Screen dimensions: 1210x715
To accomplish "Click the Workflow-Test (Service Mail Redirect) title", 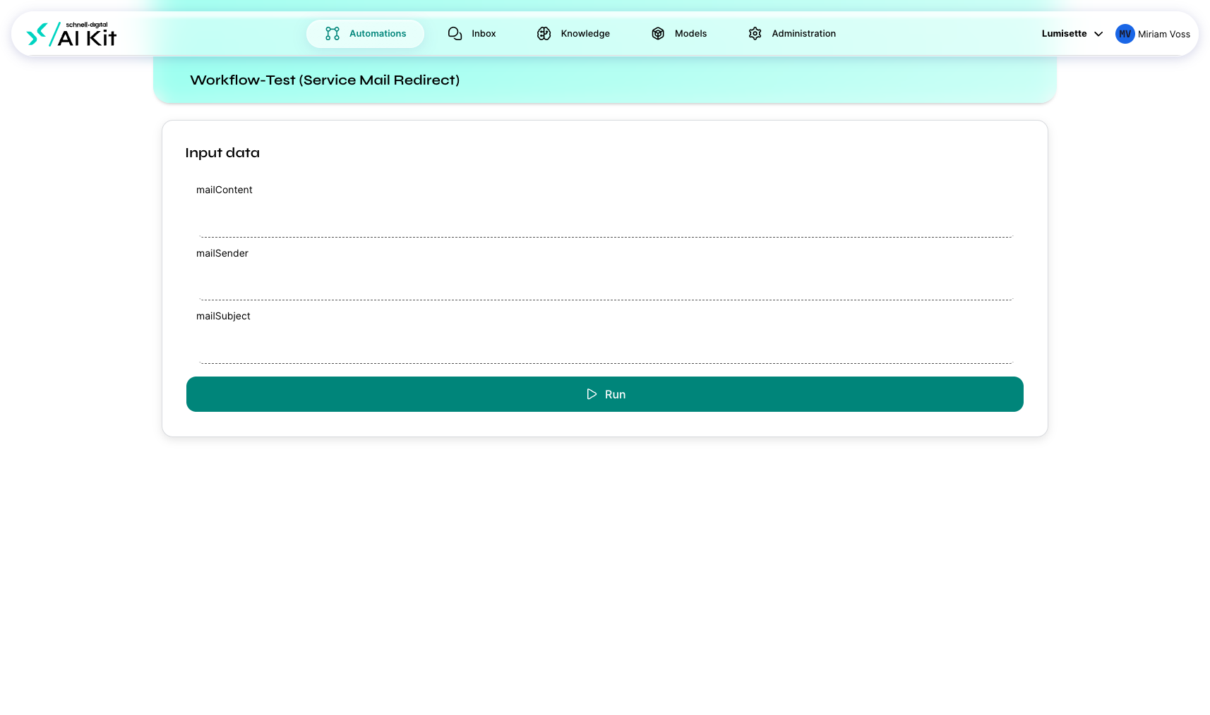I will point(325,80).
